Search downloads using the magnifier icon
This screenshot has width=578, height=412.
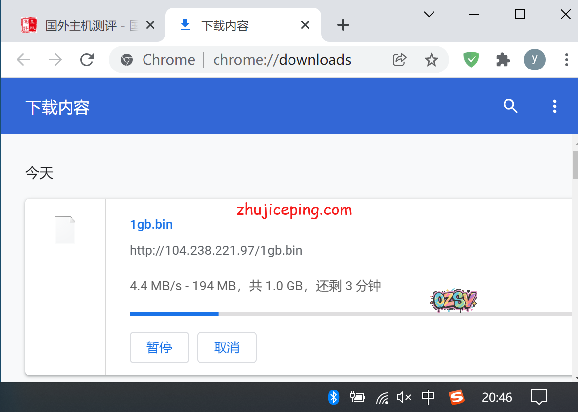point(510,106)
